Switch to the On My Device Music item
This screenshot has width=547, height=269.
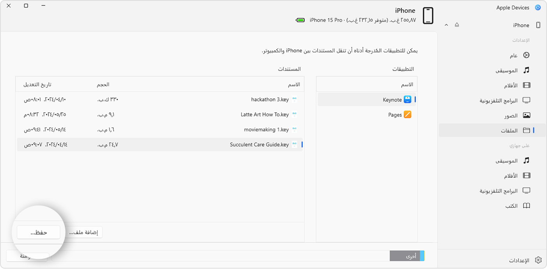(x=527, y=160)
